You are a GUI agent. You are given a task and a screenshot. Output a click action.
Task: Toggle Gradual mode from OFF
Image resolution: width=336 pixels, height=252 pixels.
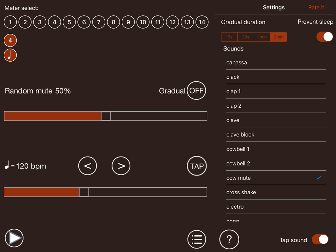[196, 91]
